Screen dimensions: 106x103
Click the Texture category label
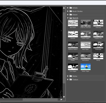(75, 80)
